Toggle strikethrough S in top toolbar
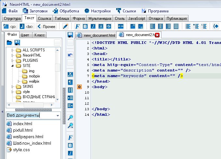 [109, 26]
